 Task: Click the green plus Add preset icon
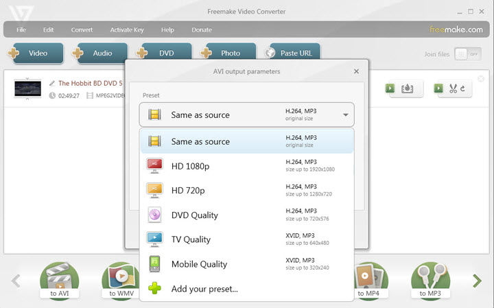point(154,288)
